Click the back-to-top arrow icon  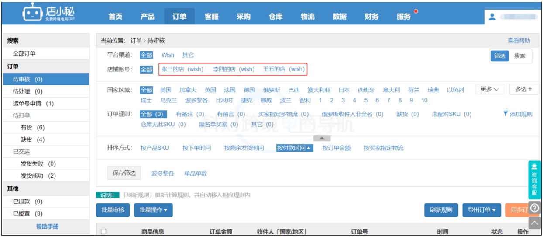tap(535, 223)
